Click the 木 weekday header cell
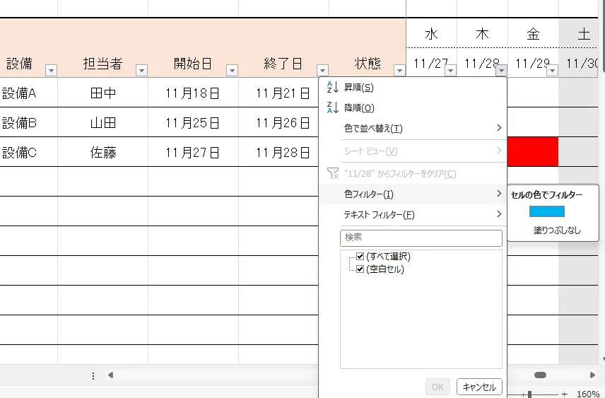The image size is (605, 398). tap(482, 34)
